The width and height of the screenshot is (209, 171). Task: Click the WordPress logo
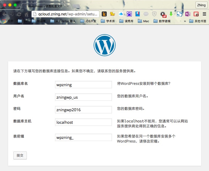point(104,45)
